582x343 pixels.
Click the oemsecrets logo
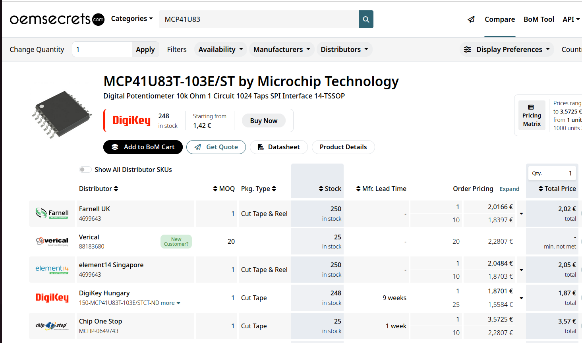point(57,19)
